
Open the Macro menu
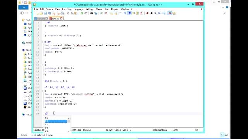coord(99,9)
